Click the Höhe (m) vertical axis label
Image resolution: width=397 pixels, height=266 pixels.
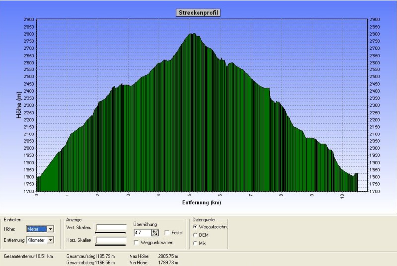[18, 105]
